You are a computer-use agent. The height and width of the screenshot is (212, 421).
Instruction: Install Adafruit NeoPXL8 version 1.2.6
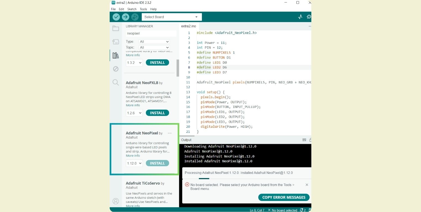pyautogui.click(x=157, y=113)
